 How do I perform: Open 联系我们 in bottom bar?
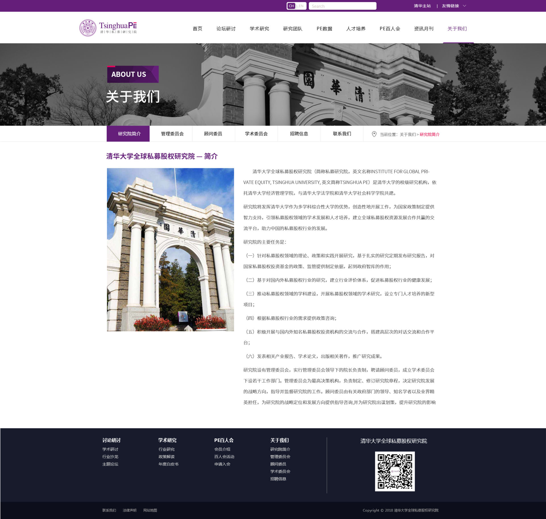[109, 510]
